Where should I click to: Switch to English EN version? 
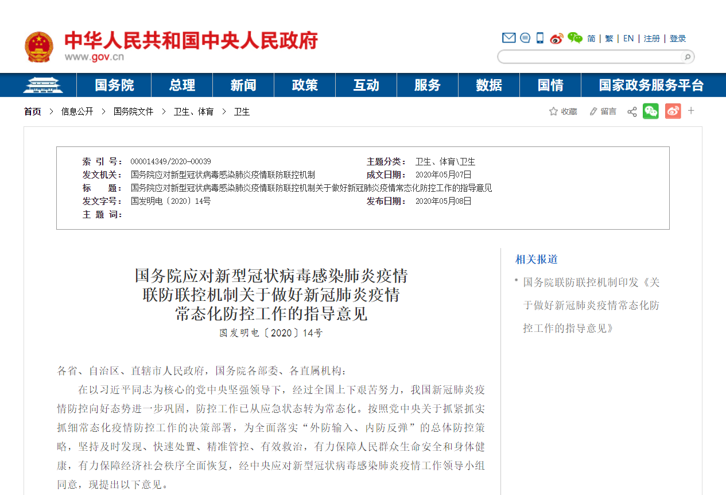pyautogui.click(x=628, y=38)
